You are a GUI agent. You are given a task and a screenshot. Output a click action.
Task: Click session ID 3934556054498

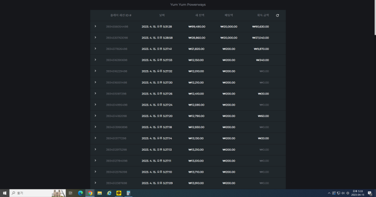117,27
